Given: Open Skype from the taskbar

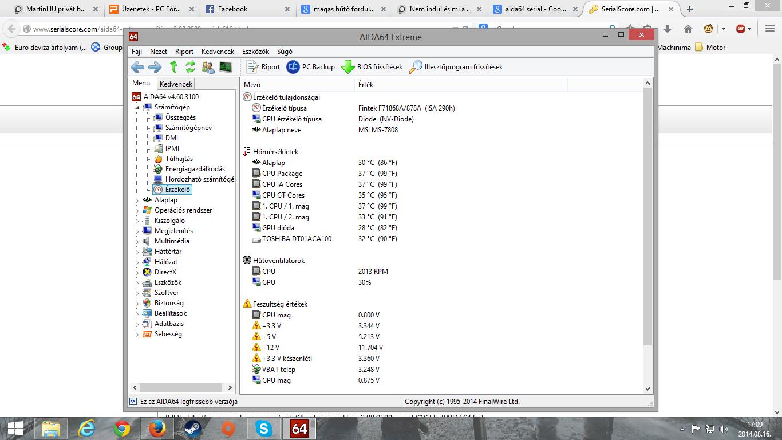Looking at the screenshot, I should (x=264, y=429).
